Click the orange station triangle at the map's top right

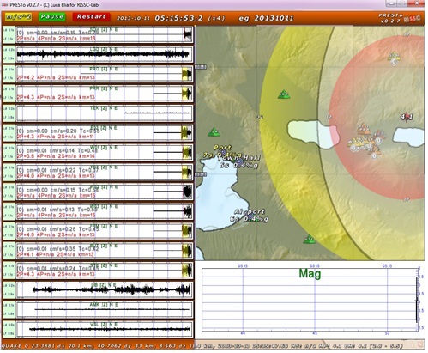(x=394, y=57)
